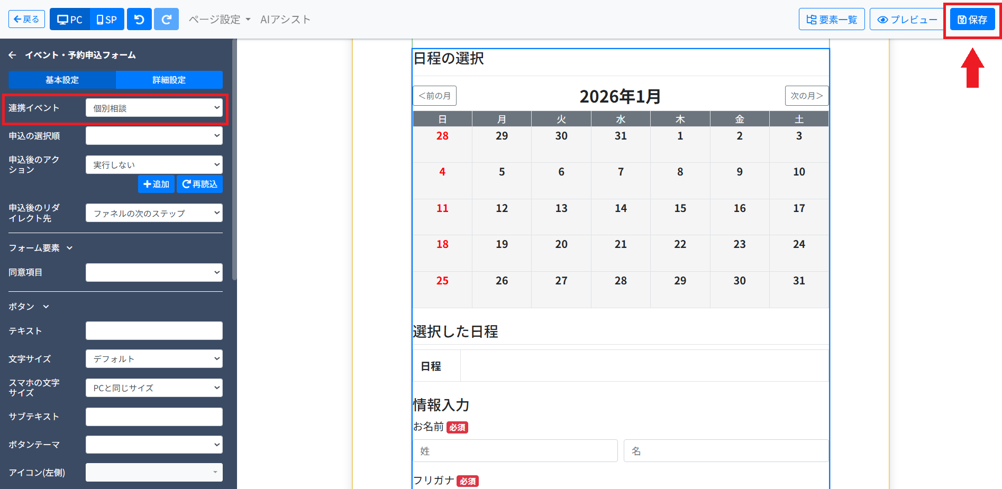This screenshot has width=1002, height=489.
Task: Open プレビュー with the eye icon
Action: click(907, 20)
